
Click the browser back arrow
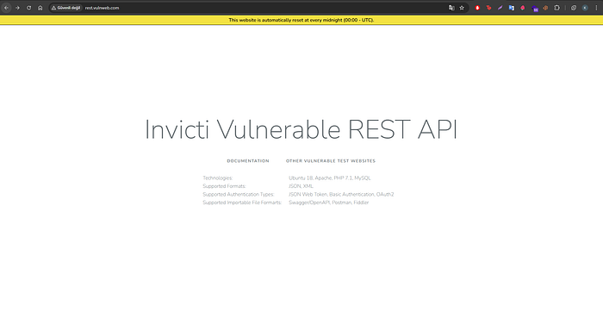pyautogui.click(x=7, y=8)
